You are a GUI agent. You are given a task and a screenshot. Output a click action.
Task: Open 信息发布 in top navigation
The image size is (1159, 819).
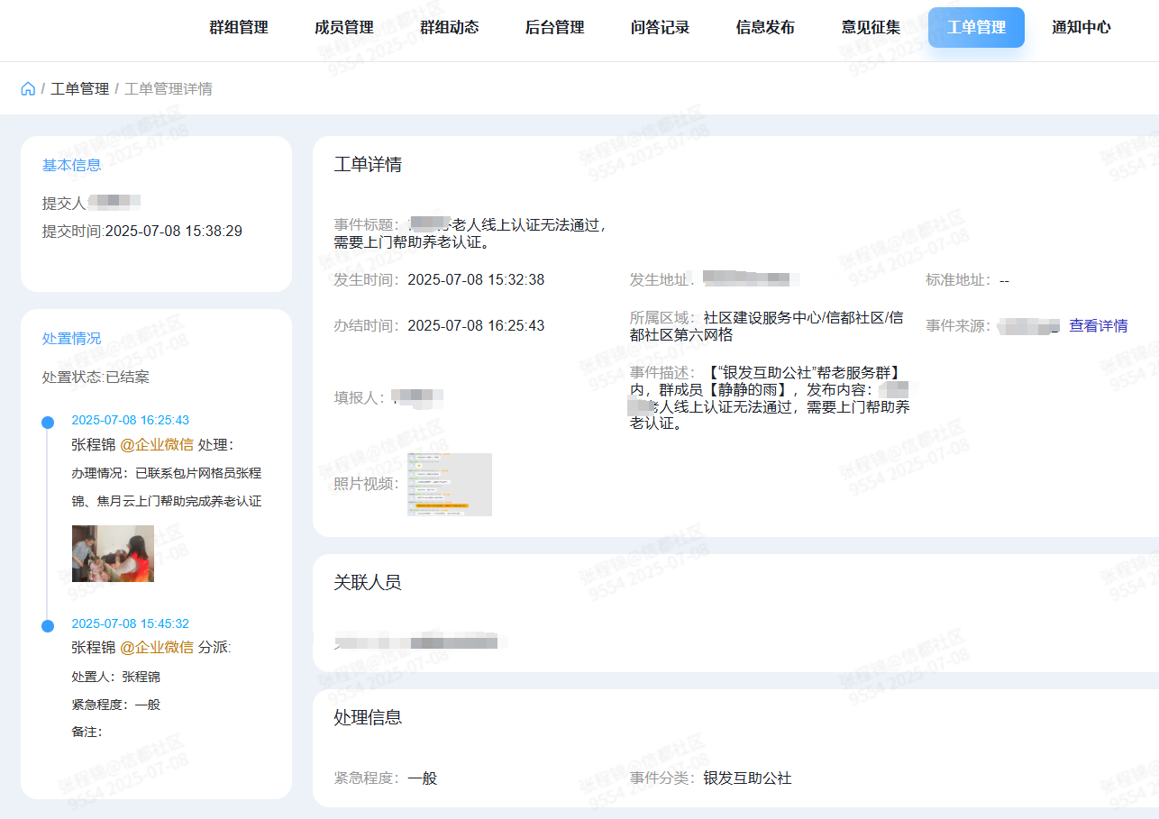pyautogui.click(x=766, y=27)
